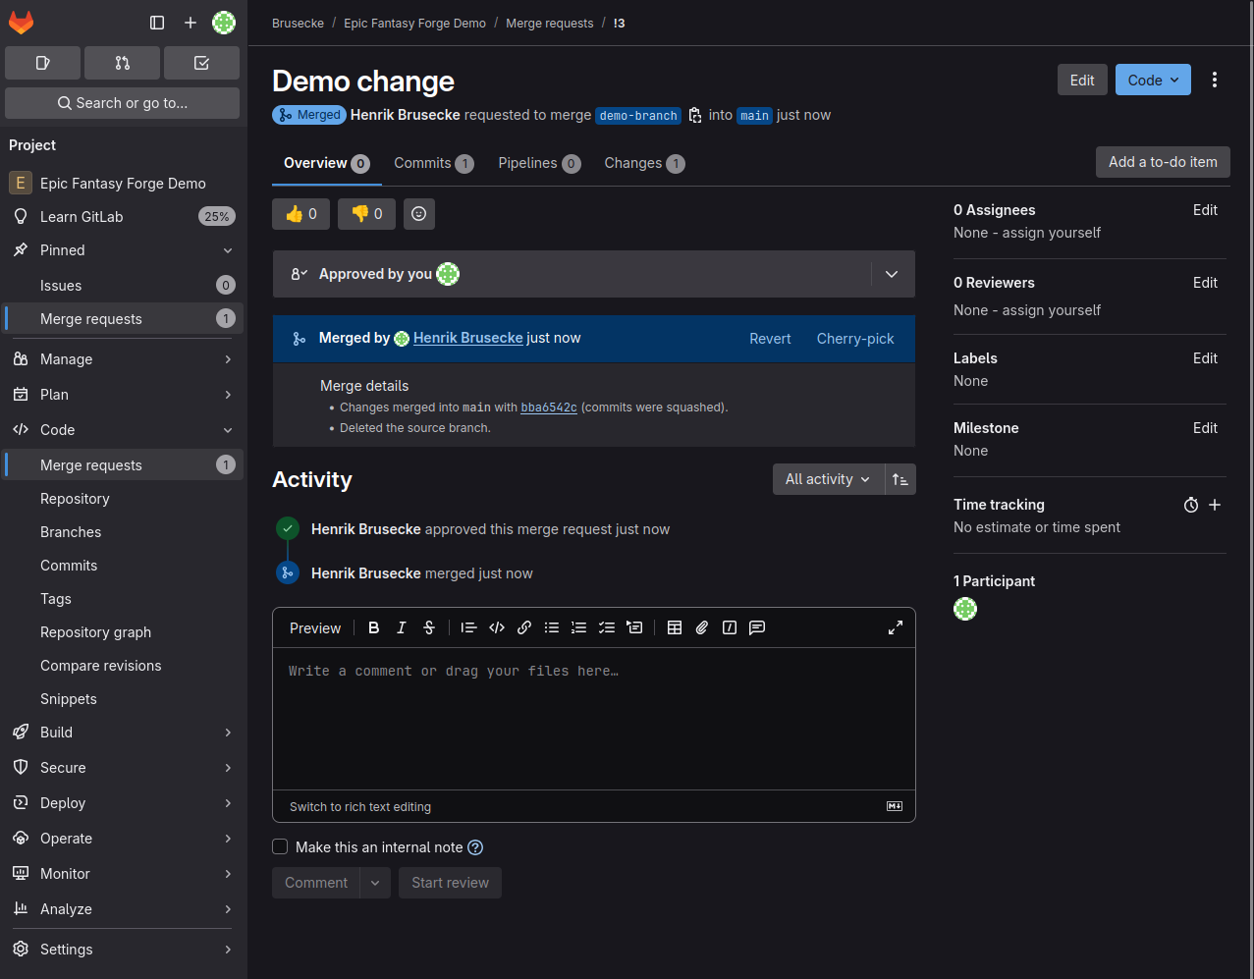
Task: Click the Cherry-pick button
Action: [x=855, y=339]
